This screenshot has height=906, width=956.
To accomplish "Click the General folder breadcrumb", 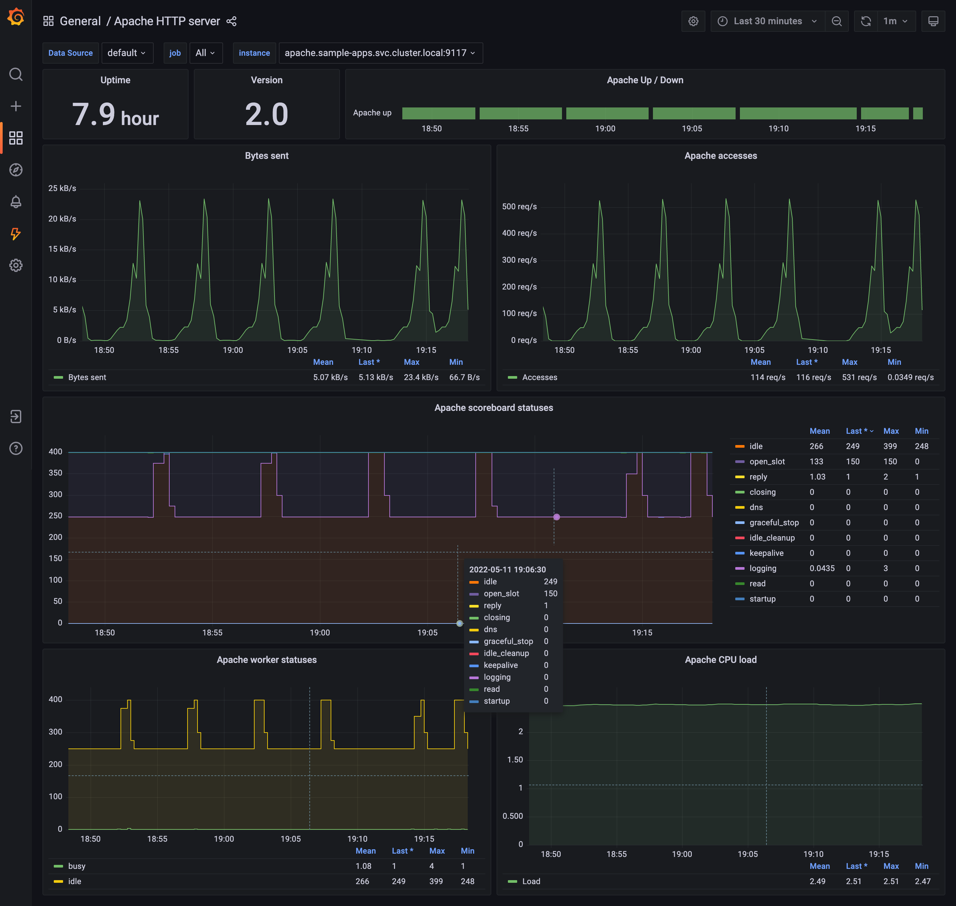I will pos(80,21).
